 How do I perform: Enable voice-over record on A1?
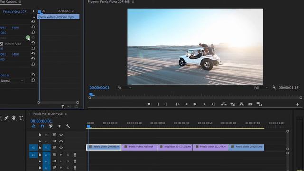point(75,155)
